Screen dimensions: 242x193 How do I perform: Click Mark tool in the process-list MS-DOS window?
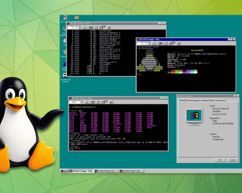84,27
